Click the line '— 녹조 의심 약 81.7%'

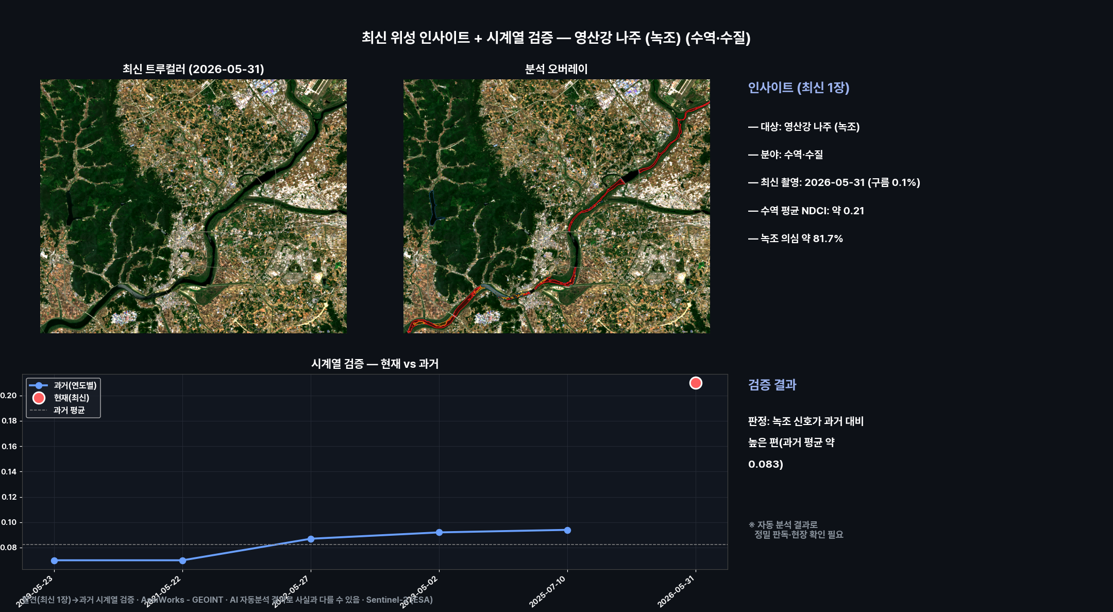tap(796, 239)
